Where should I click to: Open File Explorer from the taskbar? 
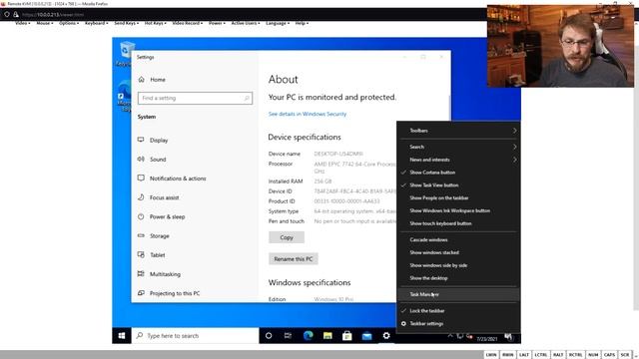click(327, 336)
